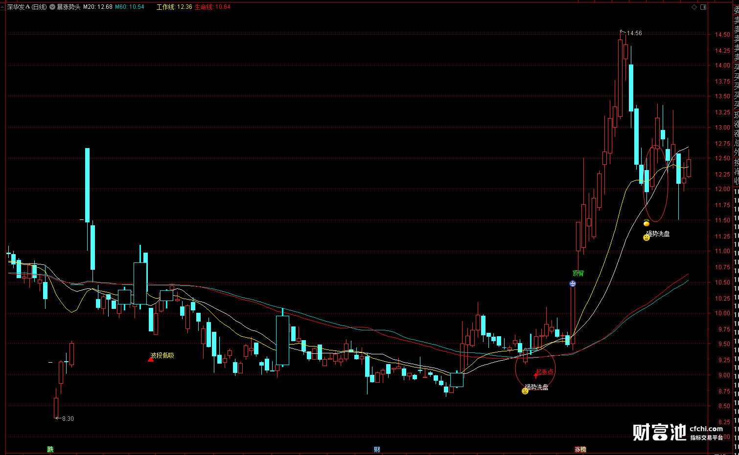Click the diamond marker icon at top right
Viewport: 739px width, 455px height.
694,7
